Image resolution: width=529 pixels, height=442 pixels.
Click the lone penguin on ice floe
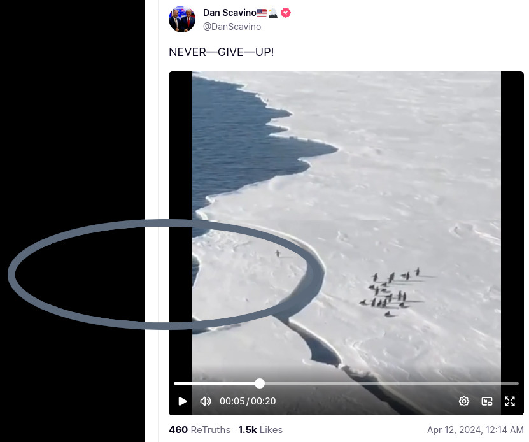(x=278, y=253)
